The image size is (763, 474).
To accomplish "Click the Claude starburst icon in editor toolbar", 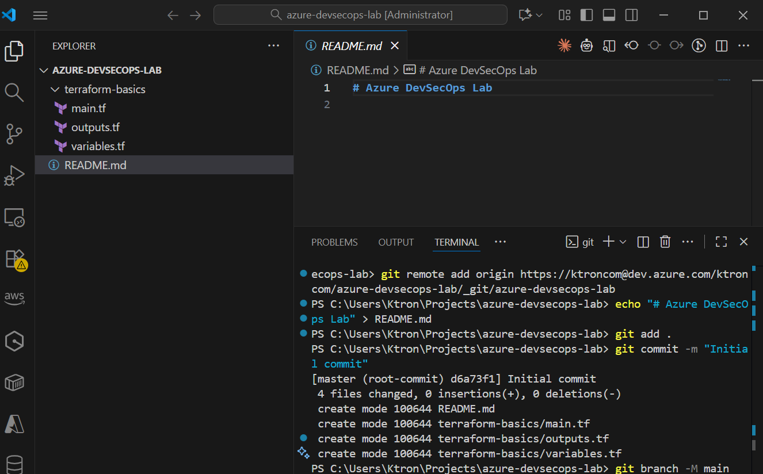I will tap(564, 45).
